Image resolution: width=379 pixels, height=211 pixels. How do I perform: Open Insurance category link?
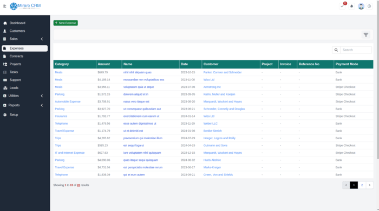[61, 116]
